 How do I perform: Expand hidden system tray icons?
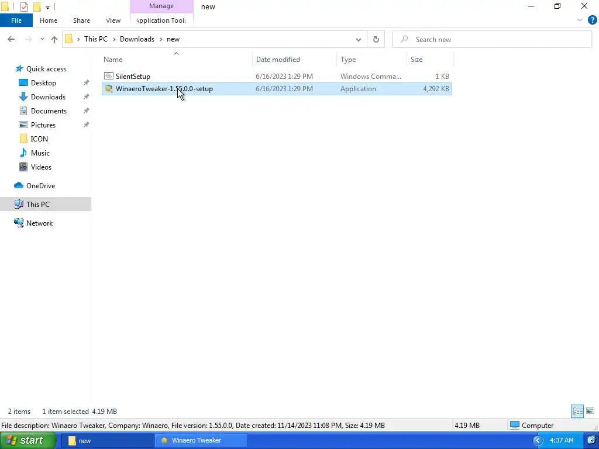(x=538, y=441)
